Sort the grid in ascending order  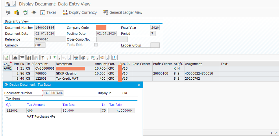16,58
